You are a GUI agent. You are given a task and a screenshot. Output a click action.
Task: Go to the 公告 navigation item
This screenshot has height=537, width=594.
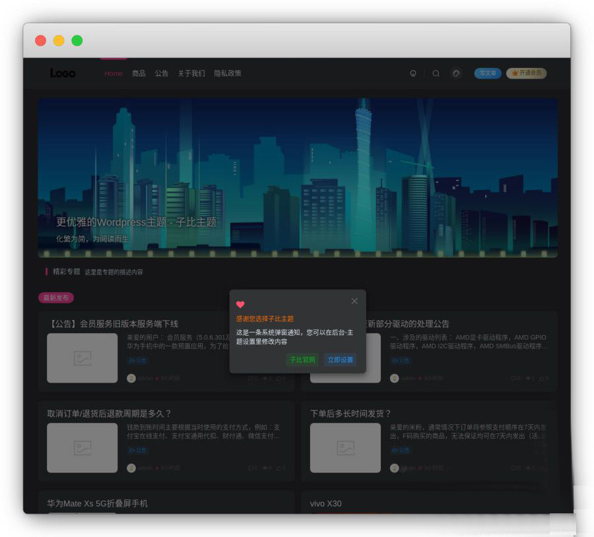coord(162,73)
